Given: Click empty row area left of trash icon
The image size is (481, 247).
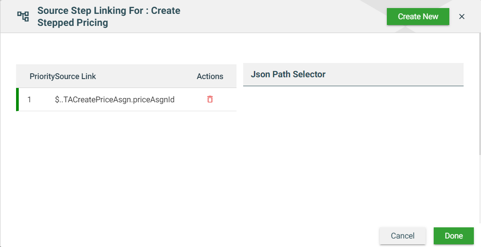Looking at the screenshot, I should pos(190,100).
